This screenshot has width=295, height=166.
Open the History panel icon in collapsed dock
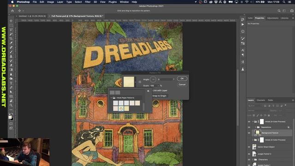pyautogui.click(x=243, y=20)
